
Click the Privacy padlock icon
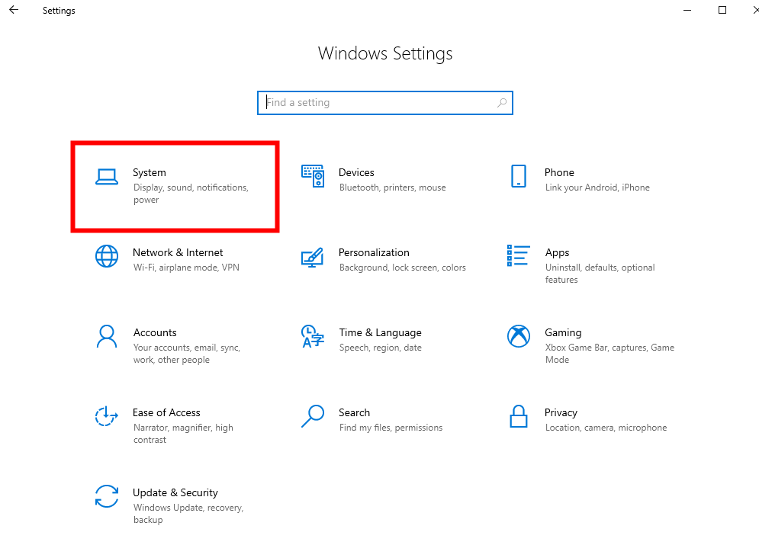click(519, 416)
